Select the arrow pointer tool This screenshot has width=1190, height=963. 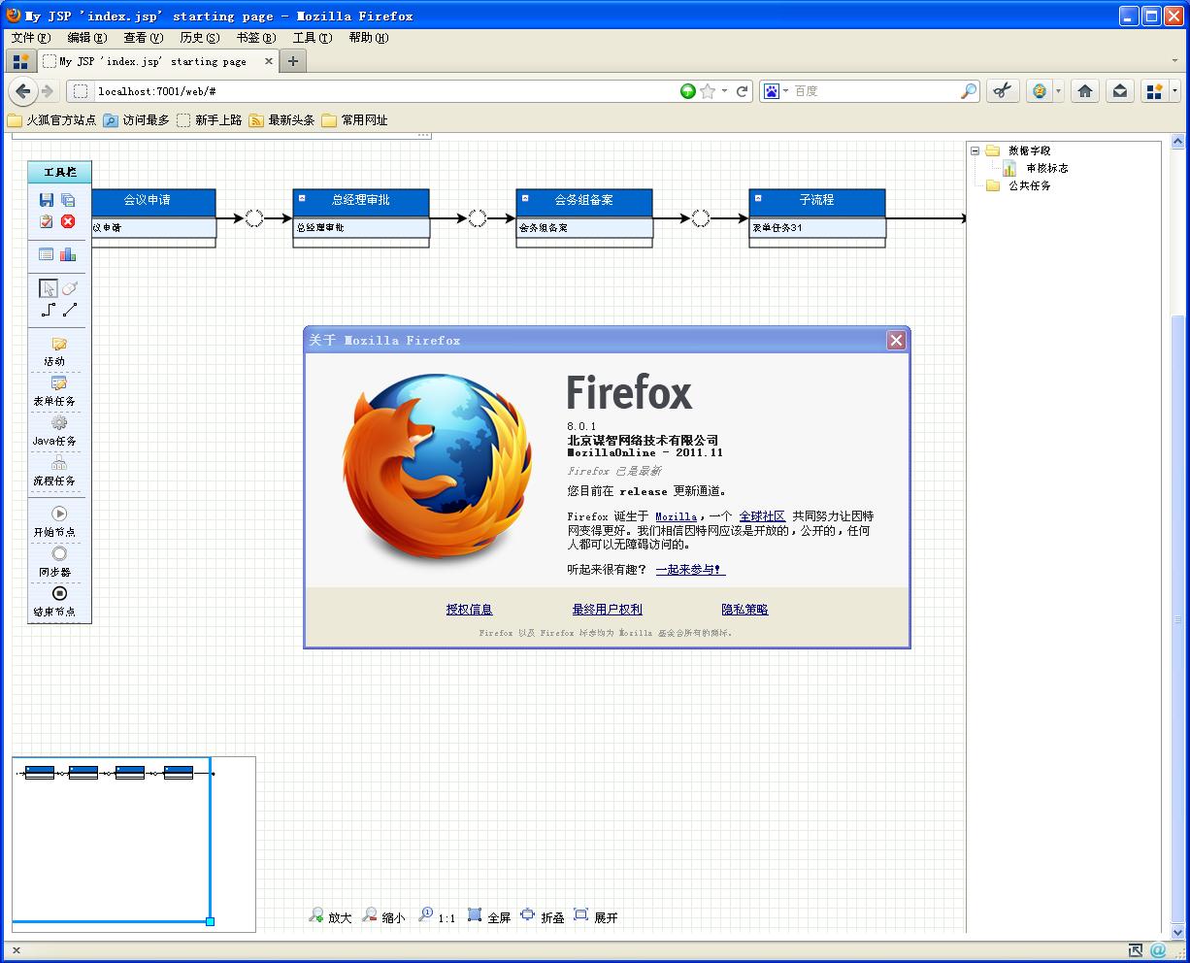[48, 288]
